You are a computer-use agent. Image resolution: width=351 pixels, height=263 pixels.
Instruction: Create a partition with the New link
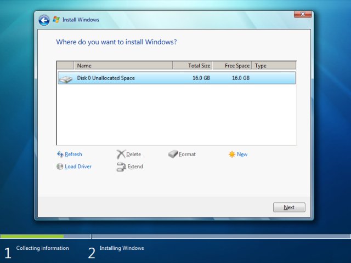click(x=242, y=155)
